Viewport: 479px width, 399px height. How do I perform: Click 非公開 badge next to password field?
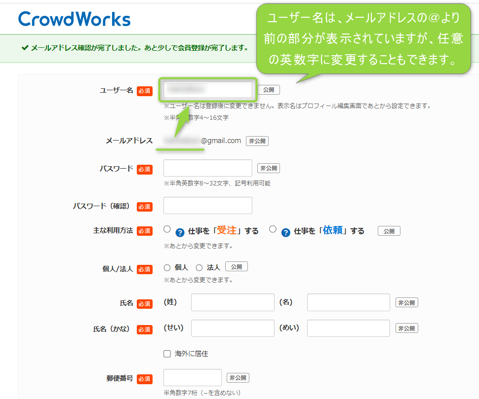(268, 168)
